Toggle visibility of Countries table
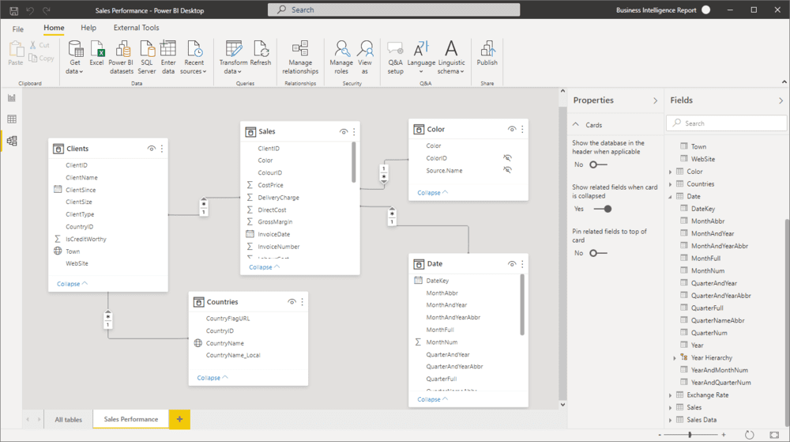Image resolution: width=790 pixels, height=442 pixels. point(292,302)
